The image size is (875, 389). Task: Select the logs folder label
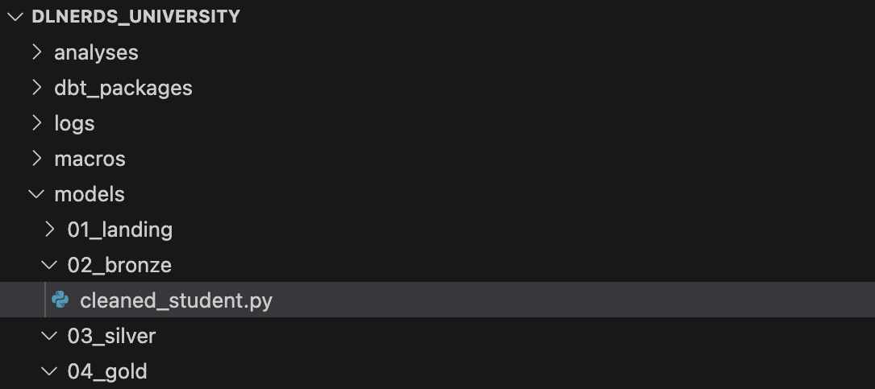(74, 123)
